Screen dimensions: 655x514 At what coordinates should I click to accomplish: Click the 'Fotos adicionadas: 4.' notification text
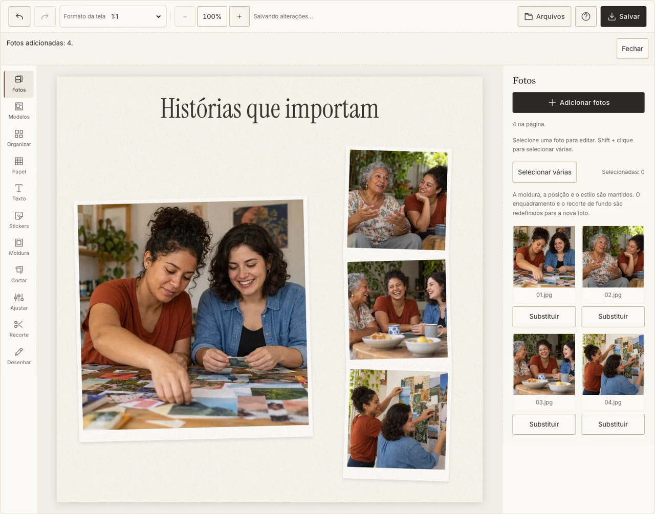pyautogui.click(x=40, y=43)
